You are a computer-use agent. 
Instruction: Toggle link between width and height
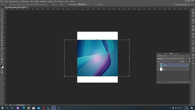35,5
